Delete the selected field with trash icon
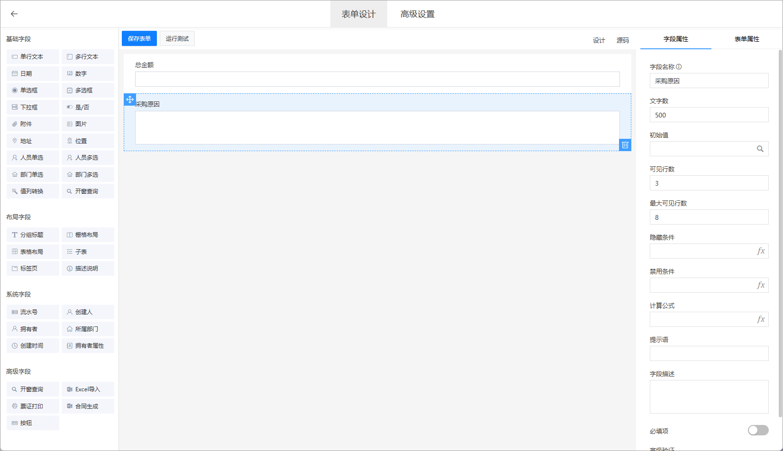 click(x=625, y=145)
